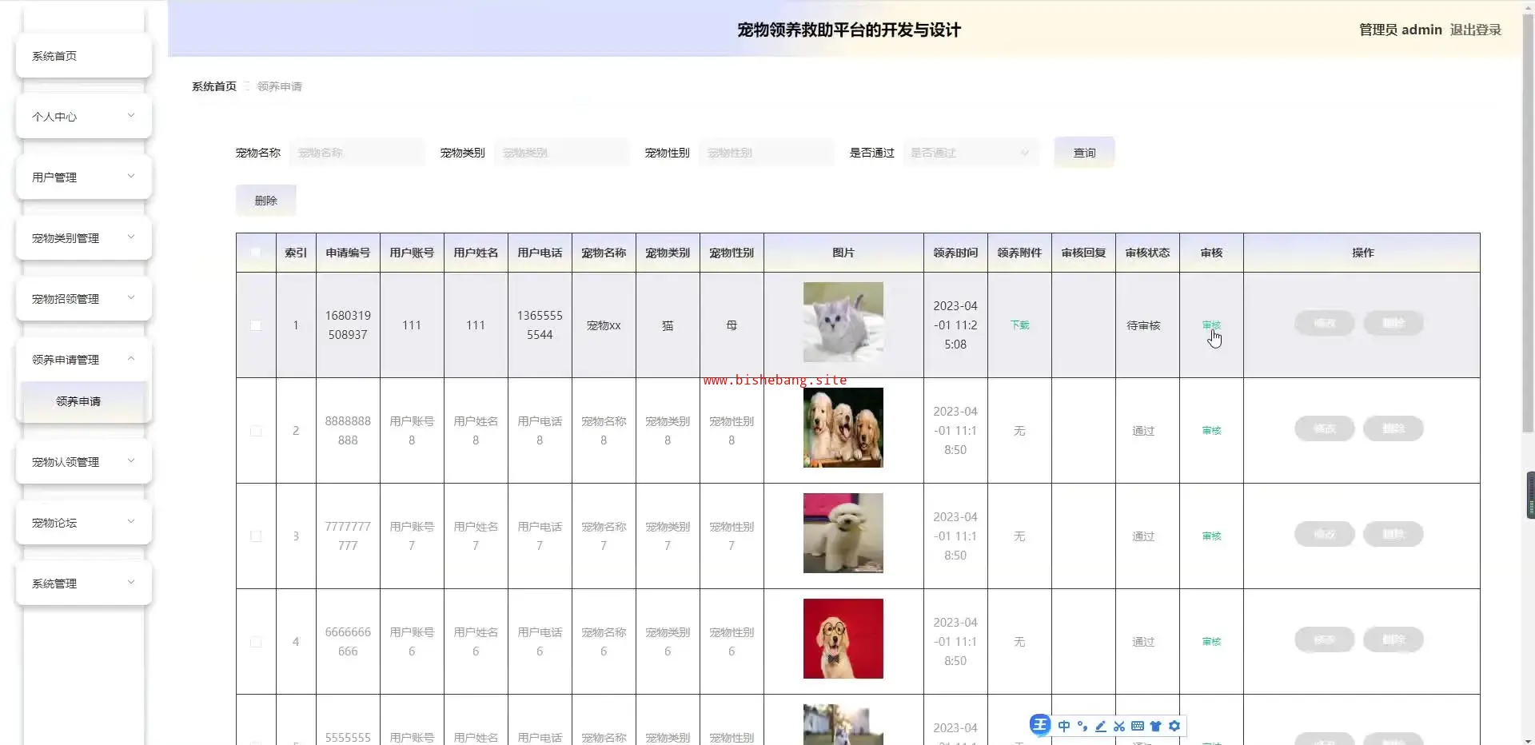Click the 删除 button above the table

coord(265,201)
